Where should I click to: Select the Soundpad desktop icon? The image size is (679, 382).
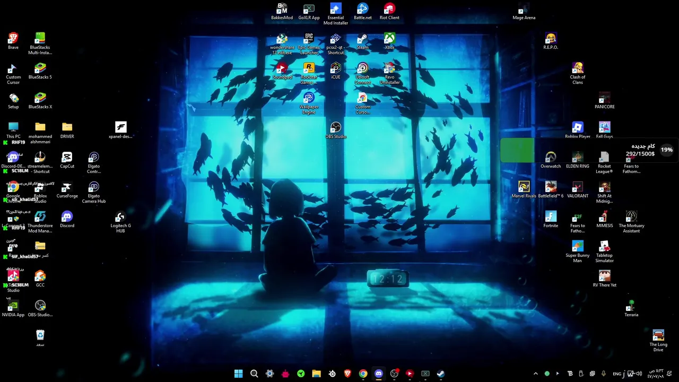click(282, 71)
